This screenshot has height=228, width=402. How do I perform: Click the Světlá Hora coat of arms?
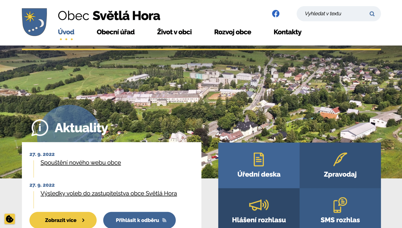pyautogui.click(x=34, y=22)
